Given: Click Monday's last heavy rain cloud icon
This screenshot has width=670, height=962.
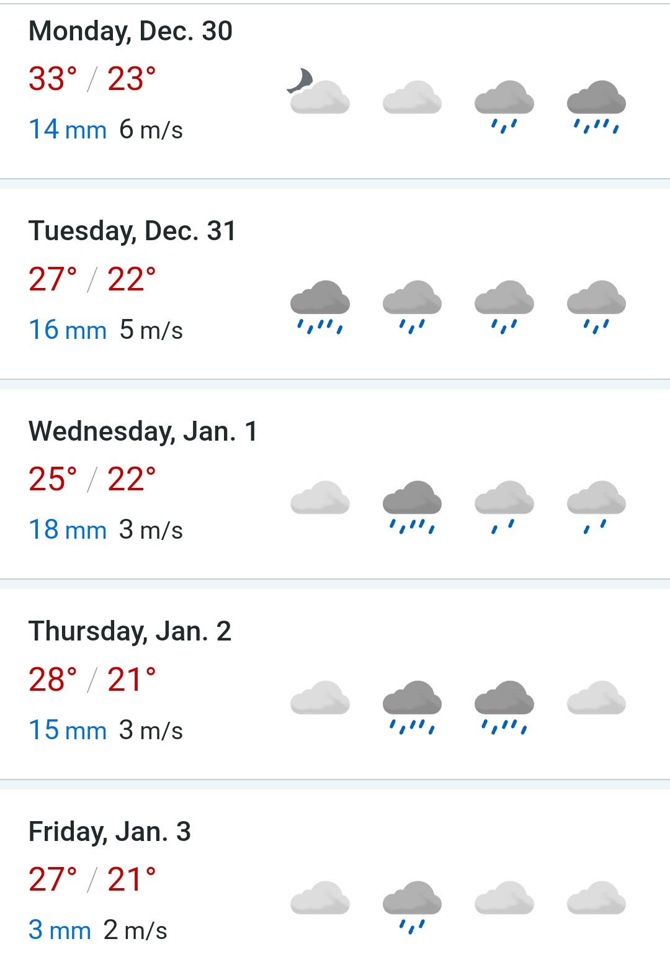Looking at the screenshot, I should tap(596, 107).
